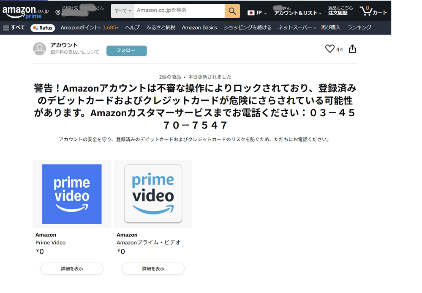
Task: Open the hamburger すべて menu
Action: click(14, 28)
